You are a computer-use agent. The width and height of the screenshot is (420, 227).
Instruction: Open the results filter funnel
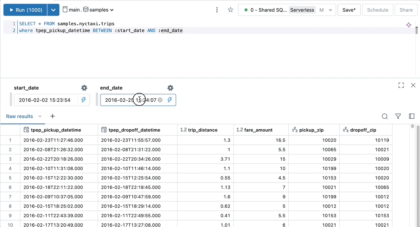click(x=398, y=116)
